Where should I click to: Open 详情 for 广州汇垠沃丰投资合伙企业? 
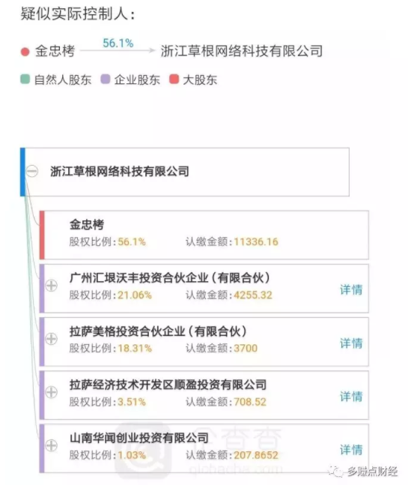351,290
